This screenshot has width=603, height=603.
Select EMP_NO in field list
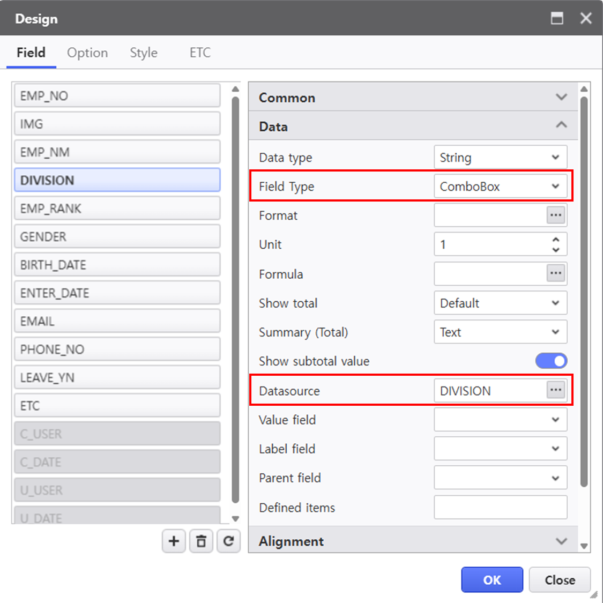[117, 95]
